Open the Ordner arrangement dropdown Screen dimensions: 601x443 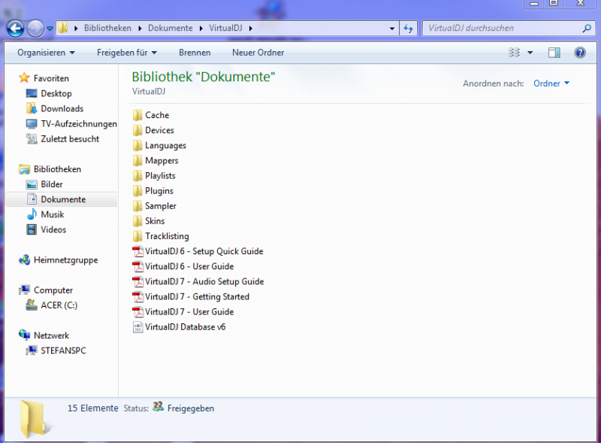pos(551,83)
